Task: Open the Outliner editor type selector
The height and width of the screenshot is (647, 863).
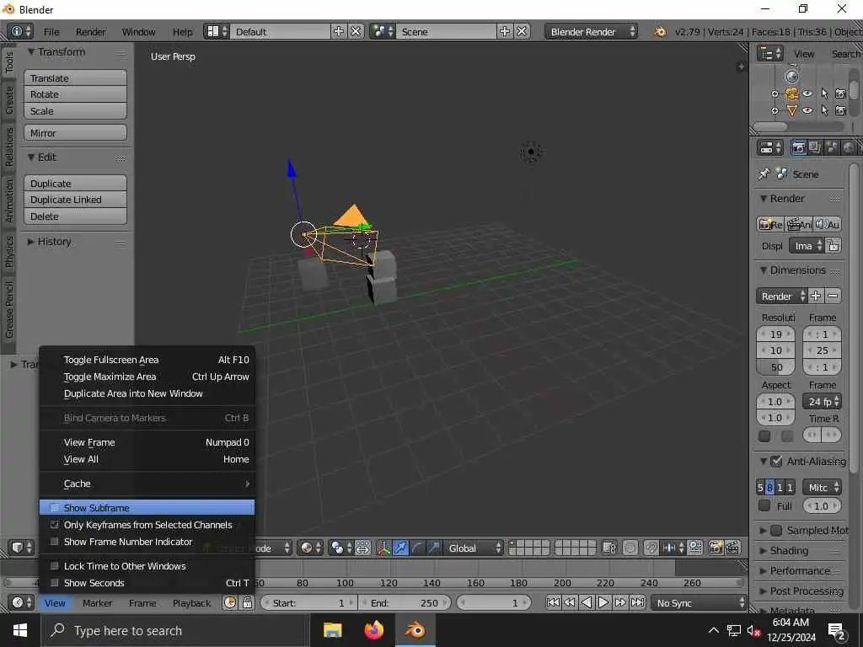Action: (770, 54)
